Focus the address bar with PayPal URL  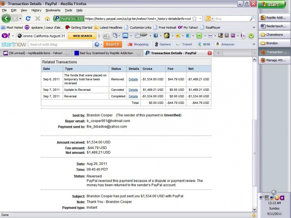[138, 19]
